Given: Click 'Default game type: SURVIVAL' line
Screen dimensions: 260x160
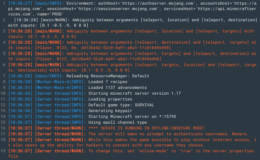Looking at the screenshot, I should [x=81, y=105].
